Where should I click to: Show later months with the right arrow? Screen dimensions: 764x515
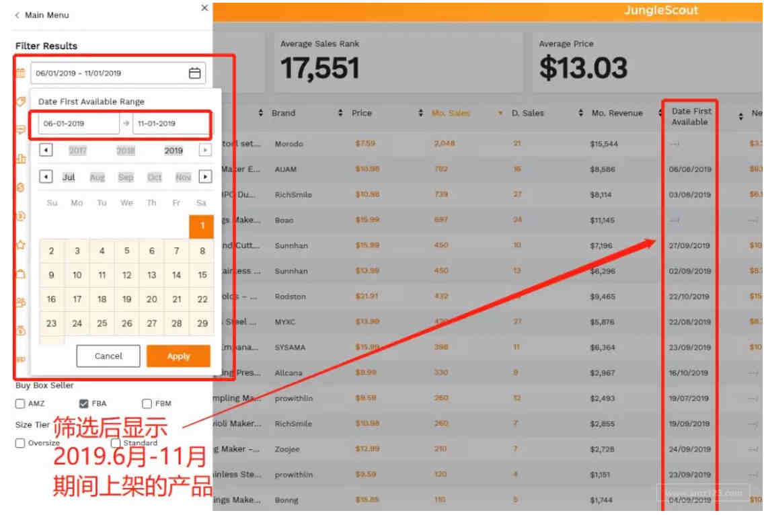pos(205,176)
